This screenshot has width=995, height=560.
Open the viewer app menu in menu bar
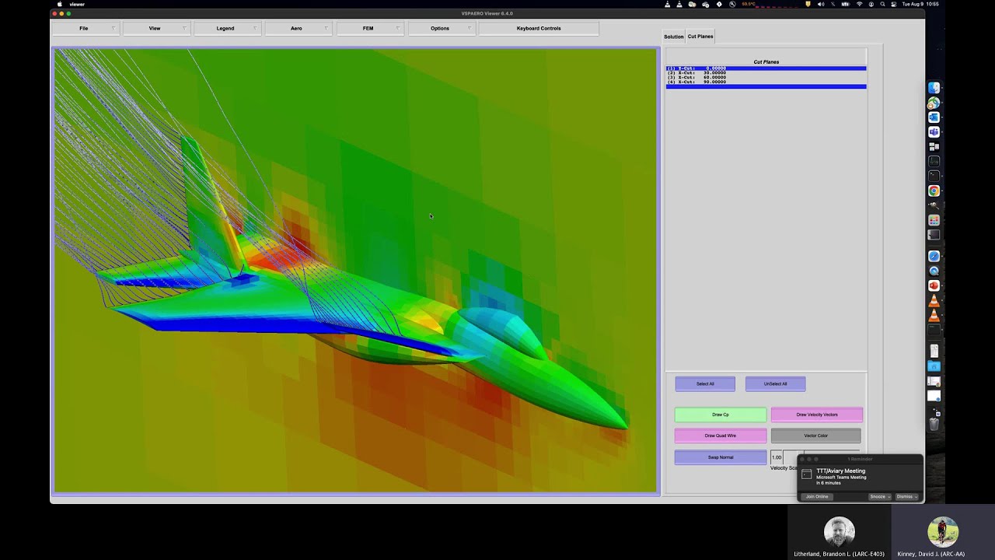click(77, 4)
